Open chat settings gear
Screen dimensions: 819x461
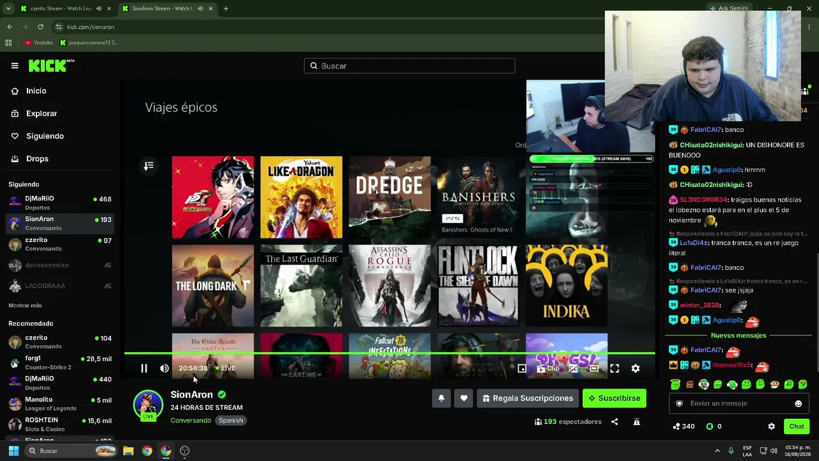click(771, 426)
